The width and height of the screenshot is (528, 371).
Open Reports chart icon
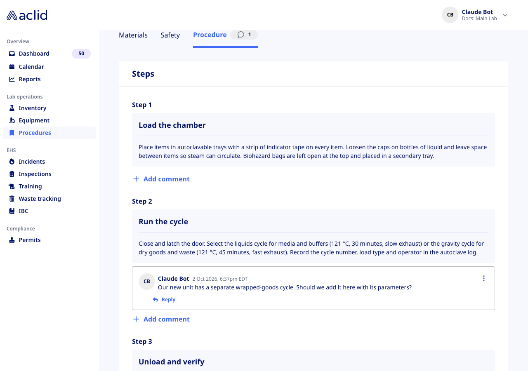pos(12,79)
